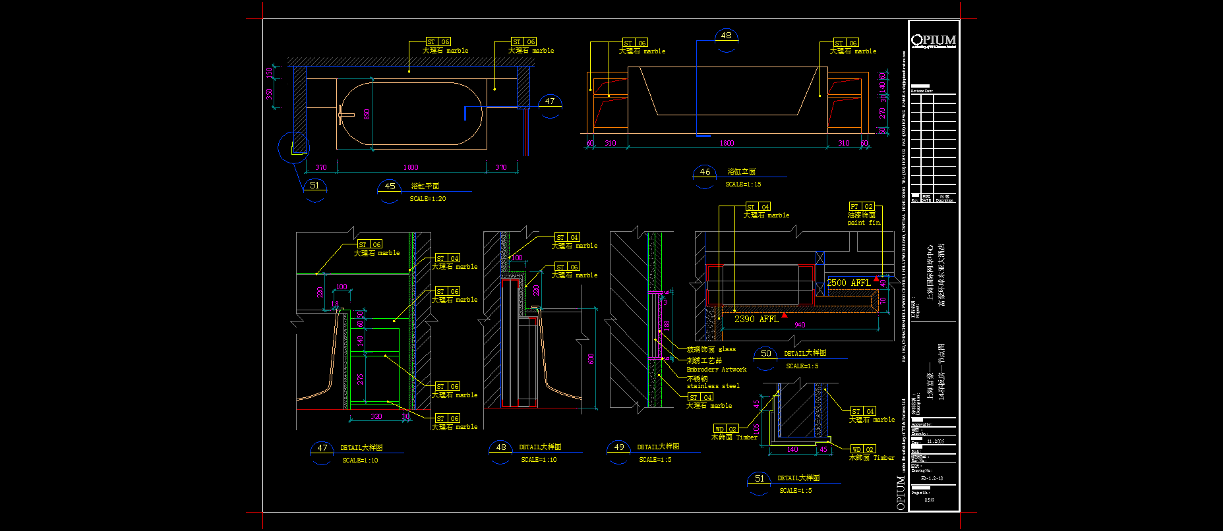
Task: Click drawing number 'FD-1.2-10' in title block
Action: pos(932,478)
